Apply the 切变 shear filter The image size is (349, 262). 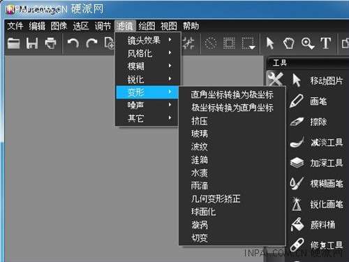tap(232, 238)
